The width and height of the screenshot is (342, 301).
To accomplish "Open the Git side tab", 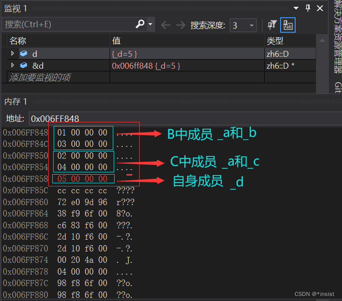I will [x=337, y=87].
